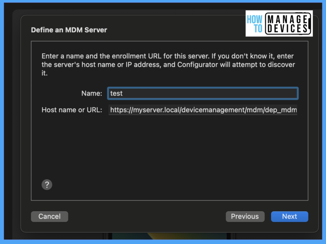326x244 pixels.
Task: Click the enrollment URL instruction paragraph
Action: coord(168,64)
